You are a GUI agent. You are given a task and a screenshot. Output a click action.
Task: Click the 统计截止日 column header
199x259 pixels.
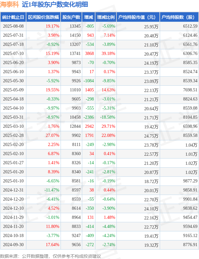tap(13, 17)
